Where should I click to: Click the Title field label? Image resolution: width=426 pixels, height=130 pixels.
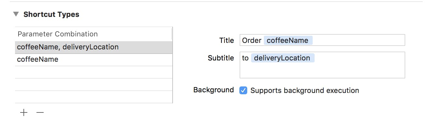(226, 40)
